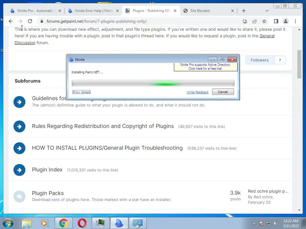This screenshot has width=306, height=229.
Task: Click the Followers button
Action: (x=266, y=60)
